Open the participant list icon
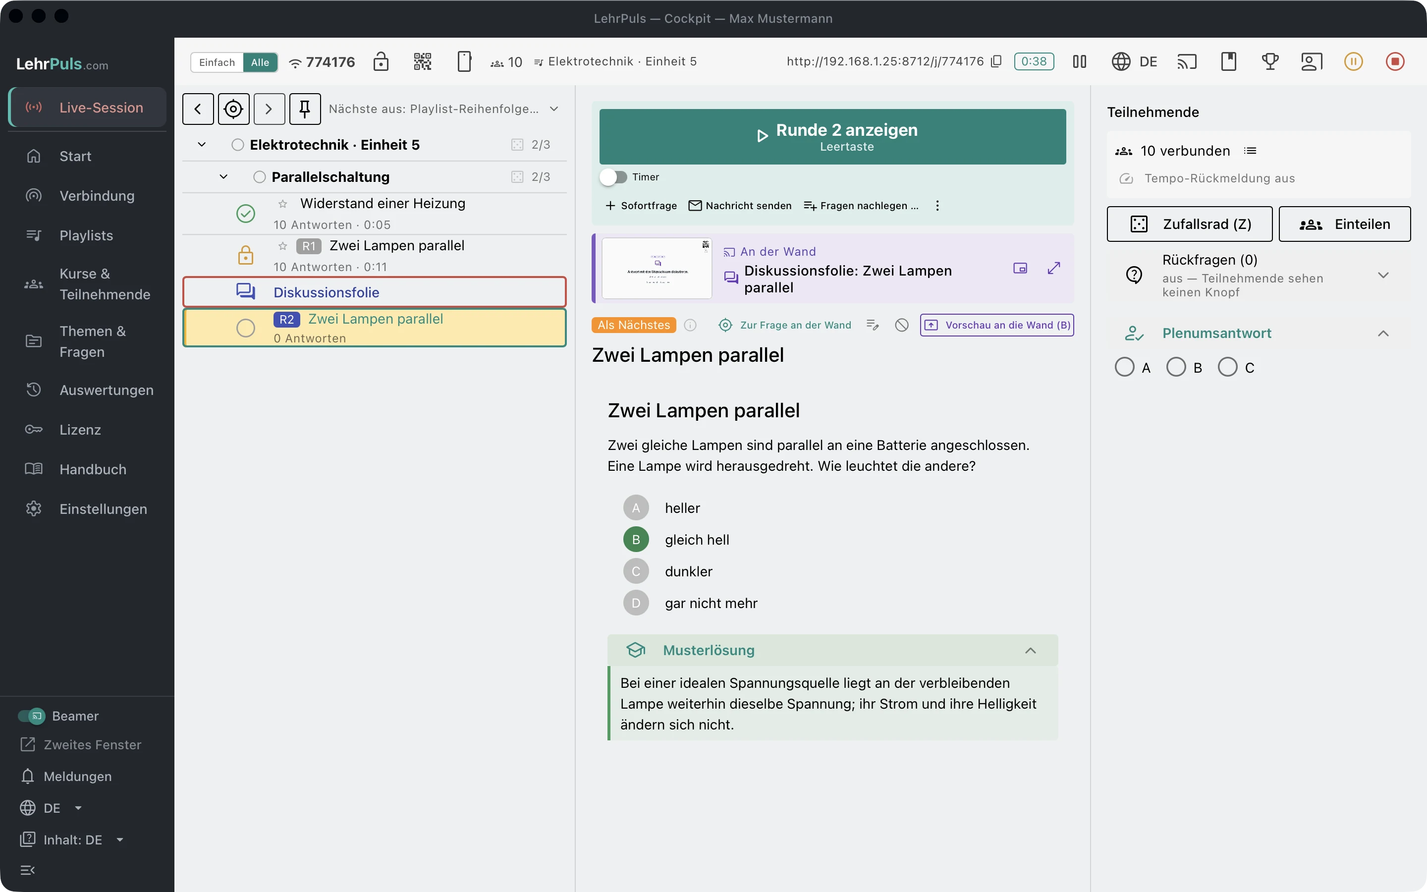 [1250, 151]
